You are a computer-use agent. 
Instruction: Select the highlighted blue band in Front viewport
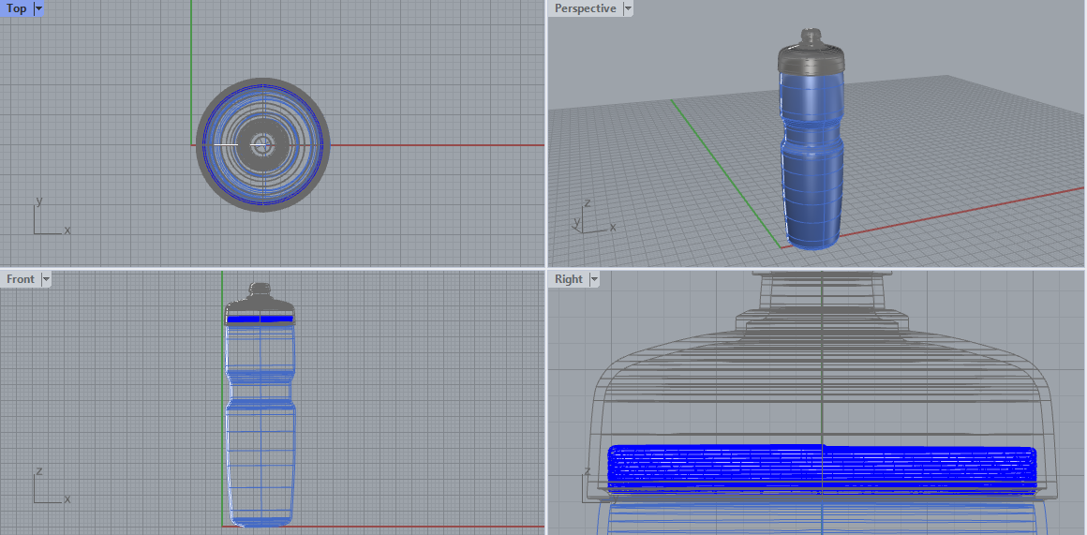pyautogui.click(x=260, y=319)
